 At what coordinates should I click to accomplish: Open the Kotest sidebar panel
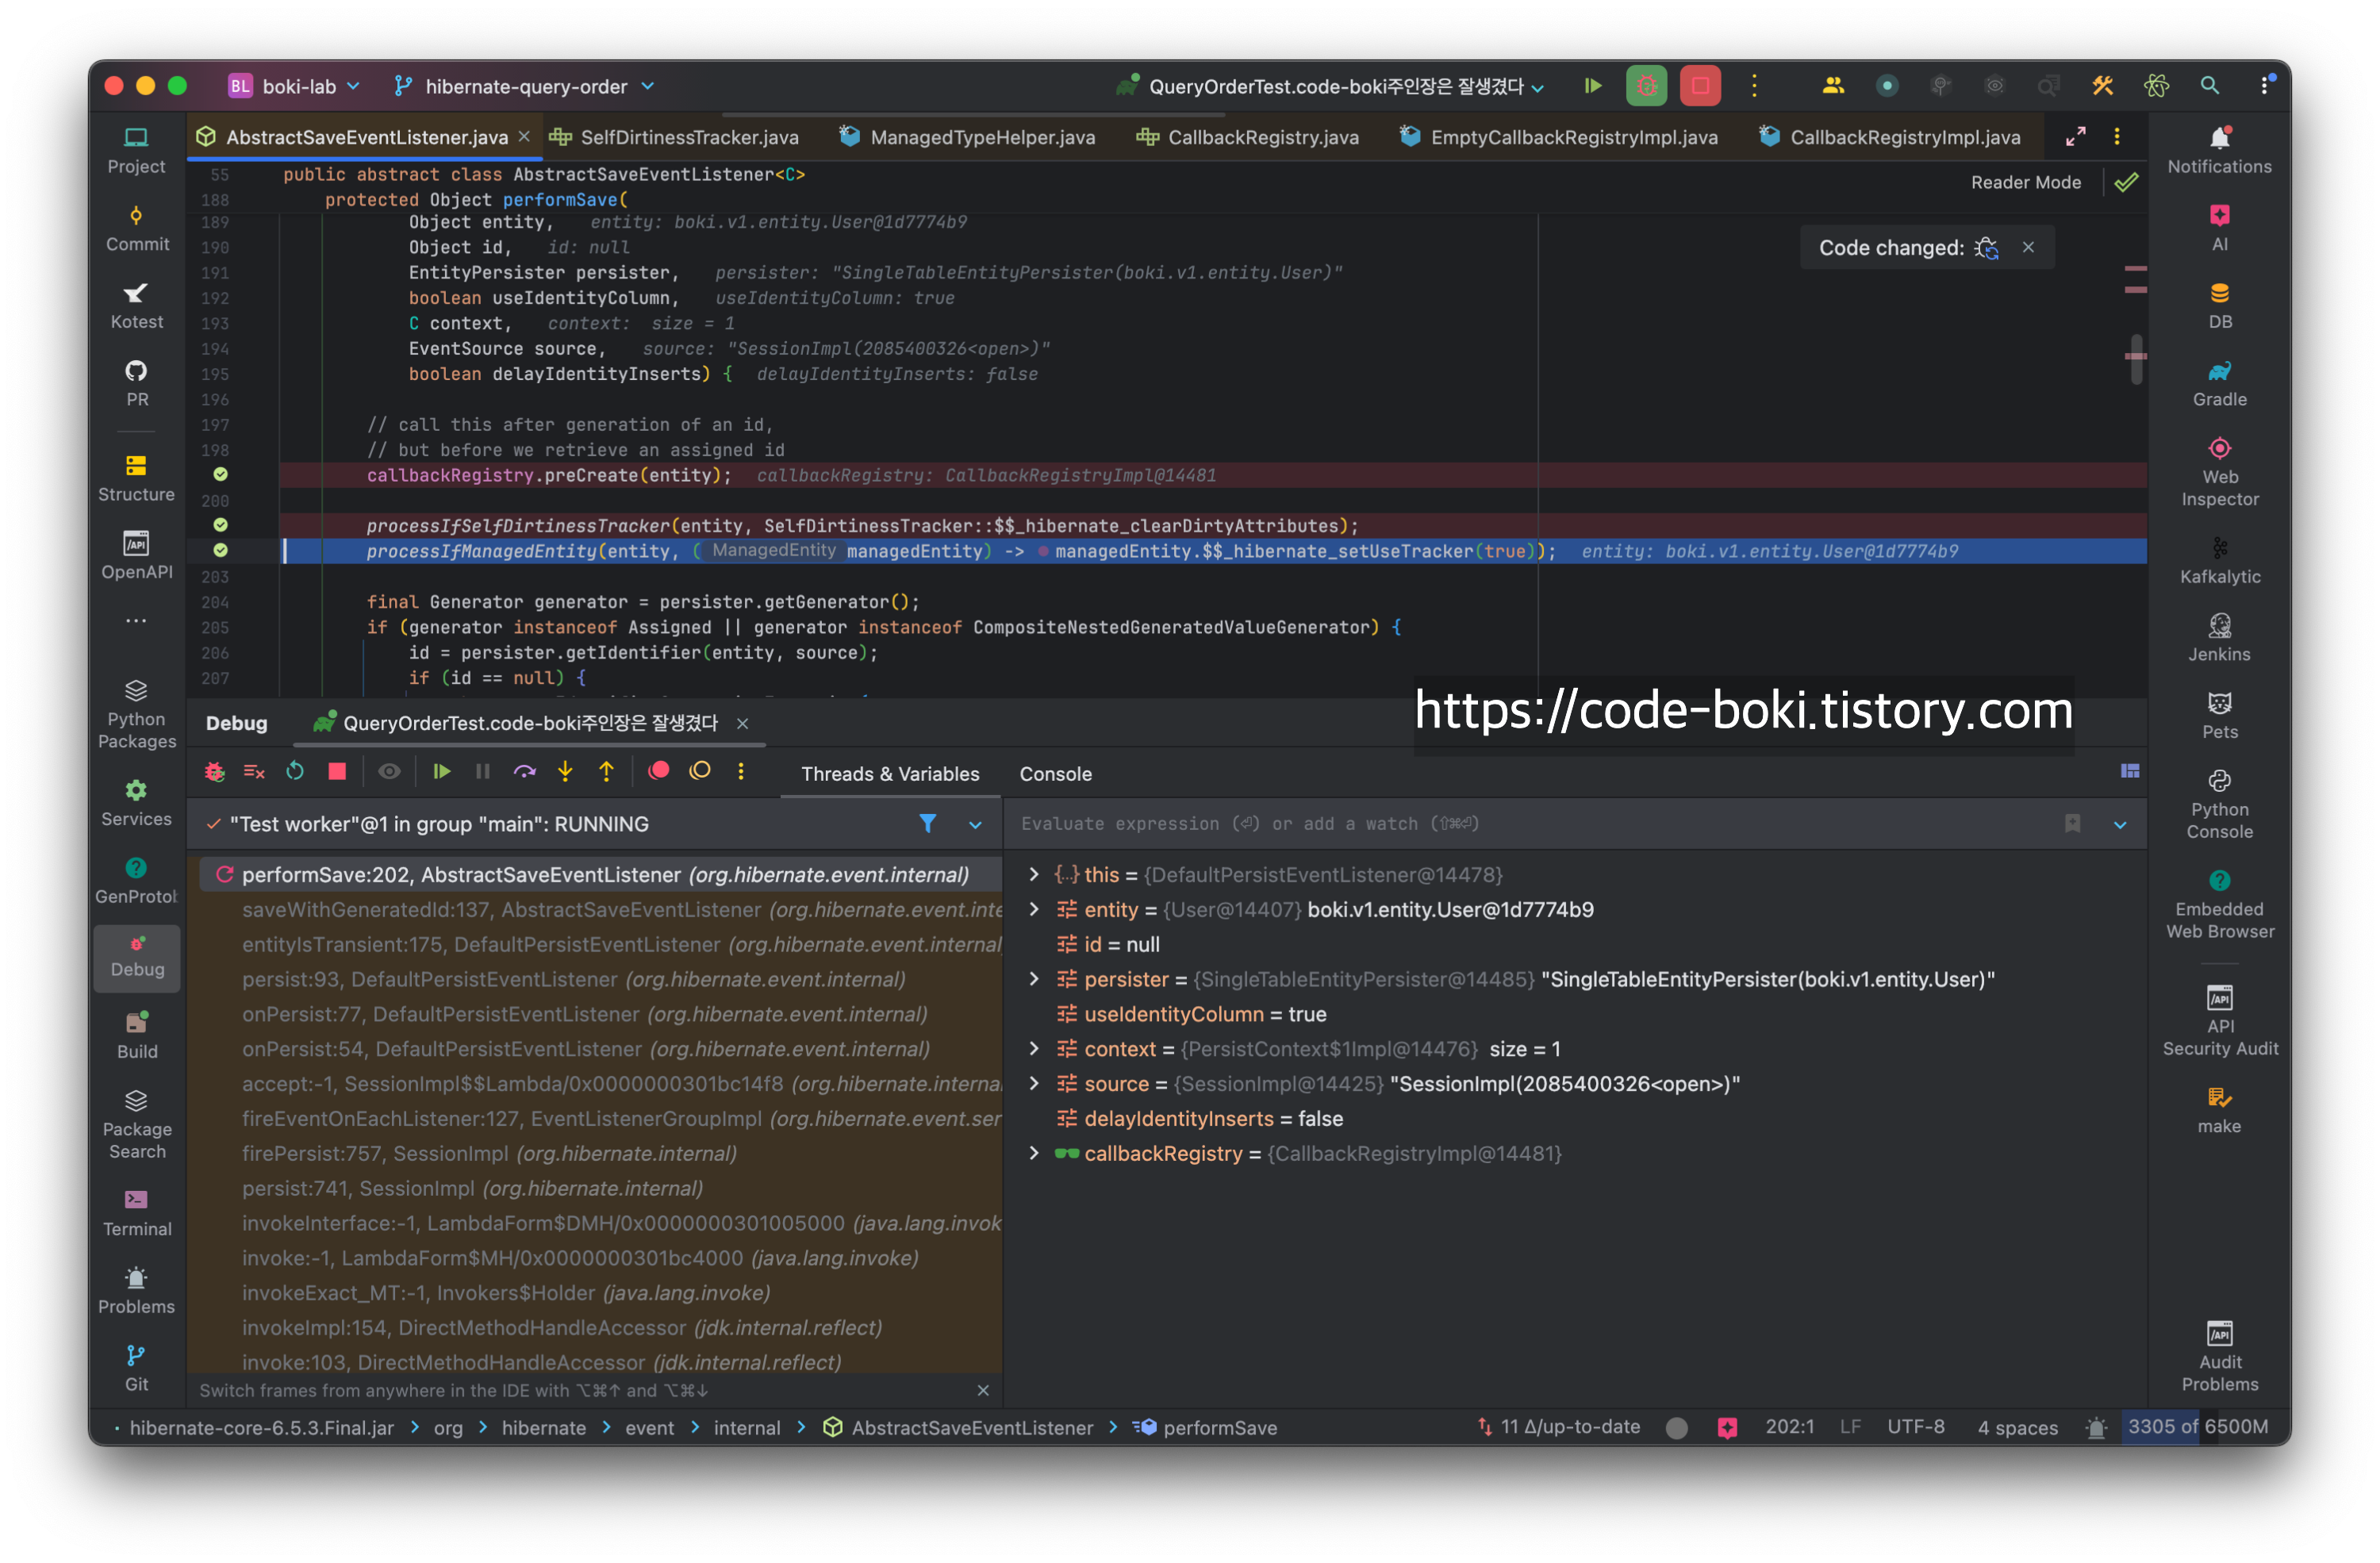[137, 305]
